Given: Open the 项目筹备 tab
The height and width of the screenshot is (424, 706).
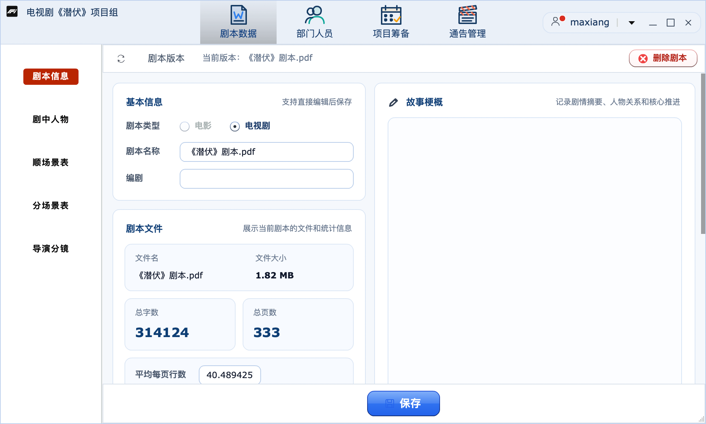Looking at the screenshot, I should (x=391, y=22).
